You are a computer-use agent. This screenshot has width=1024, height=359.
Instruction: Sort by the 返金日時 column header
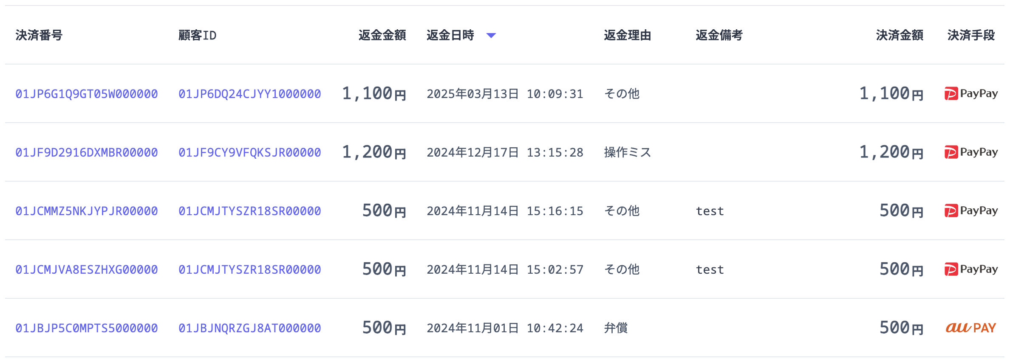[x=450, y=35]
